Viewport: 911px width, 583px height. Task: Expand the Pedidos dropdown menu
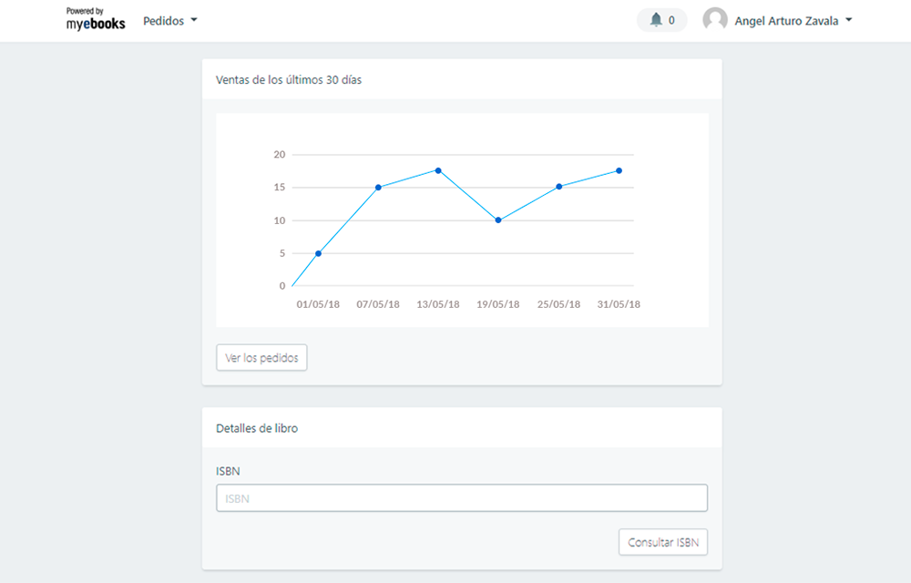tap(169, 20)
